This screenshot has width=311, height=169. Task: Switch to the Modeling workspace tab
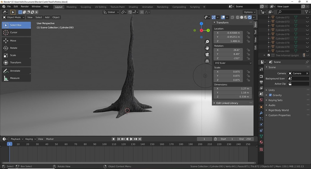(71, 7)
